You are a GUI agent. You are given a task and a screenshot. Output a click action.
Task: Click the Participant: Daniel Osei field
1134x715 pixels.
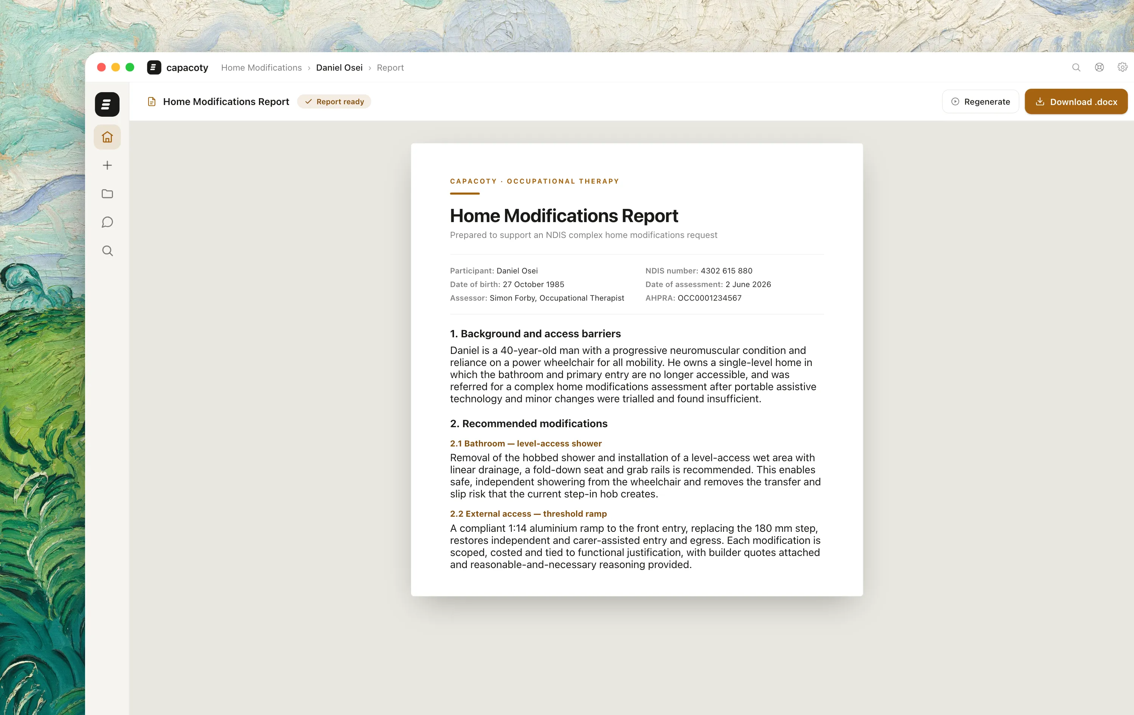click(494, 271)
